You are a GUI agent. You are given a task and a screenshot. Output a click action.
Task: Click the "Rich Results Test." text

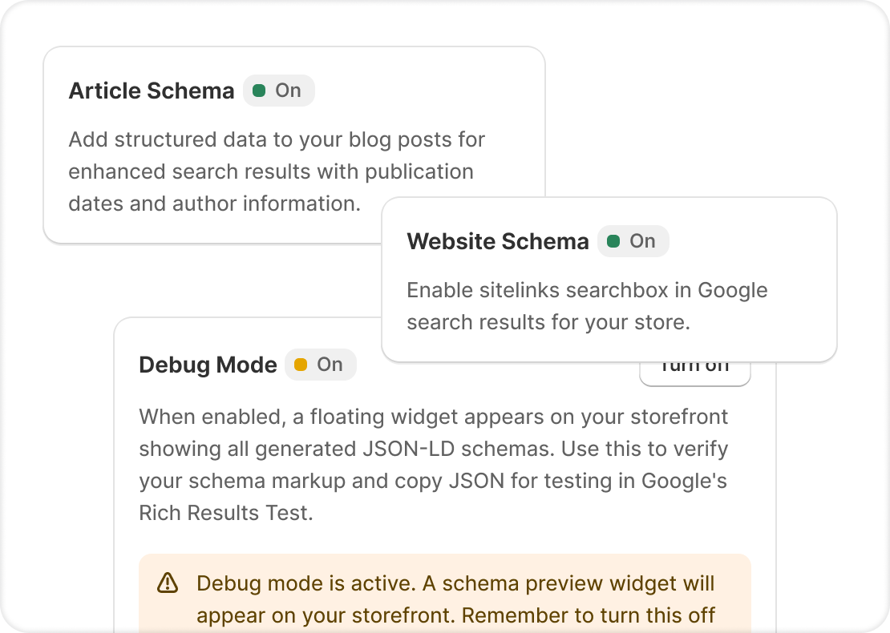(x=226, y=513)
